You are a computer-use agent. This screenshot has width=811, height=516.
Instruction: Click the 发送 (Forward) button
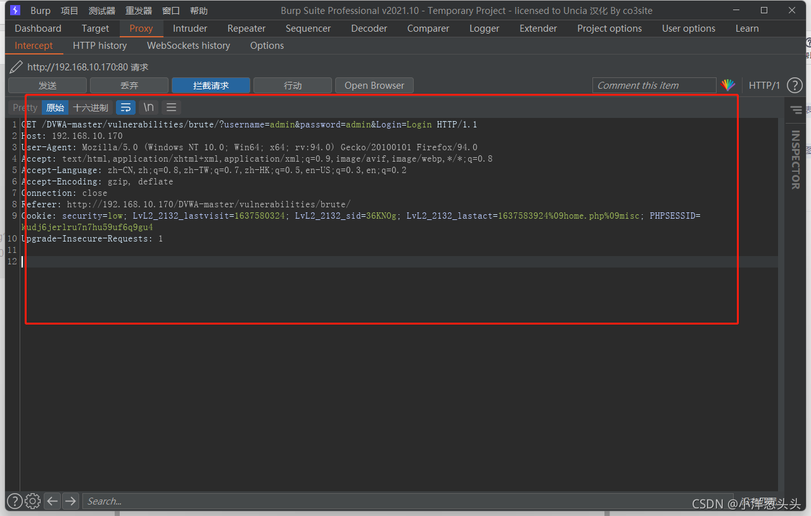pyautogui.click(x=48, y=85)
